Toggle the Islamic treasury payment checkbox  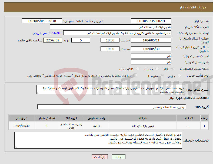[x=135, y=75]
